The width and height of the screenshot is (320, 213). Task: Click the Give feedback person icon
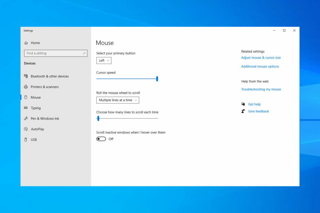point(243,111)
